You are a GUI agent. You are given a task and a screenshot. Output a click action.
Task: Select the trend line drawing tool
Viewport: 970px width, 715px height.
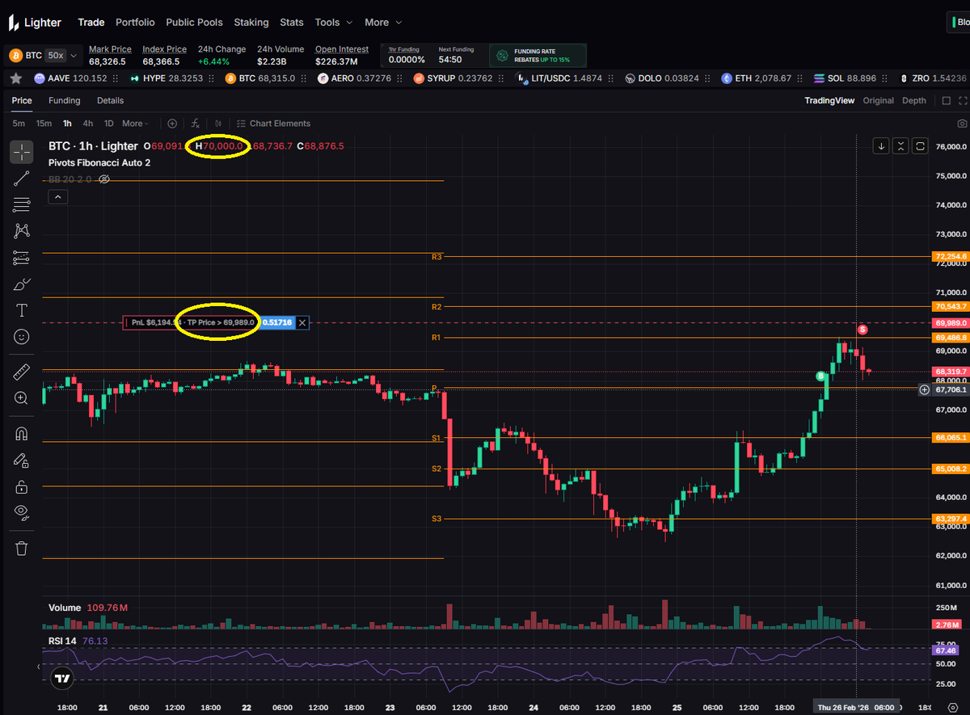22,179
